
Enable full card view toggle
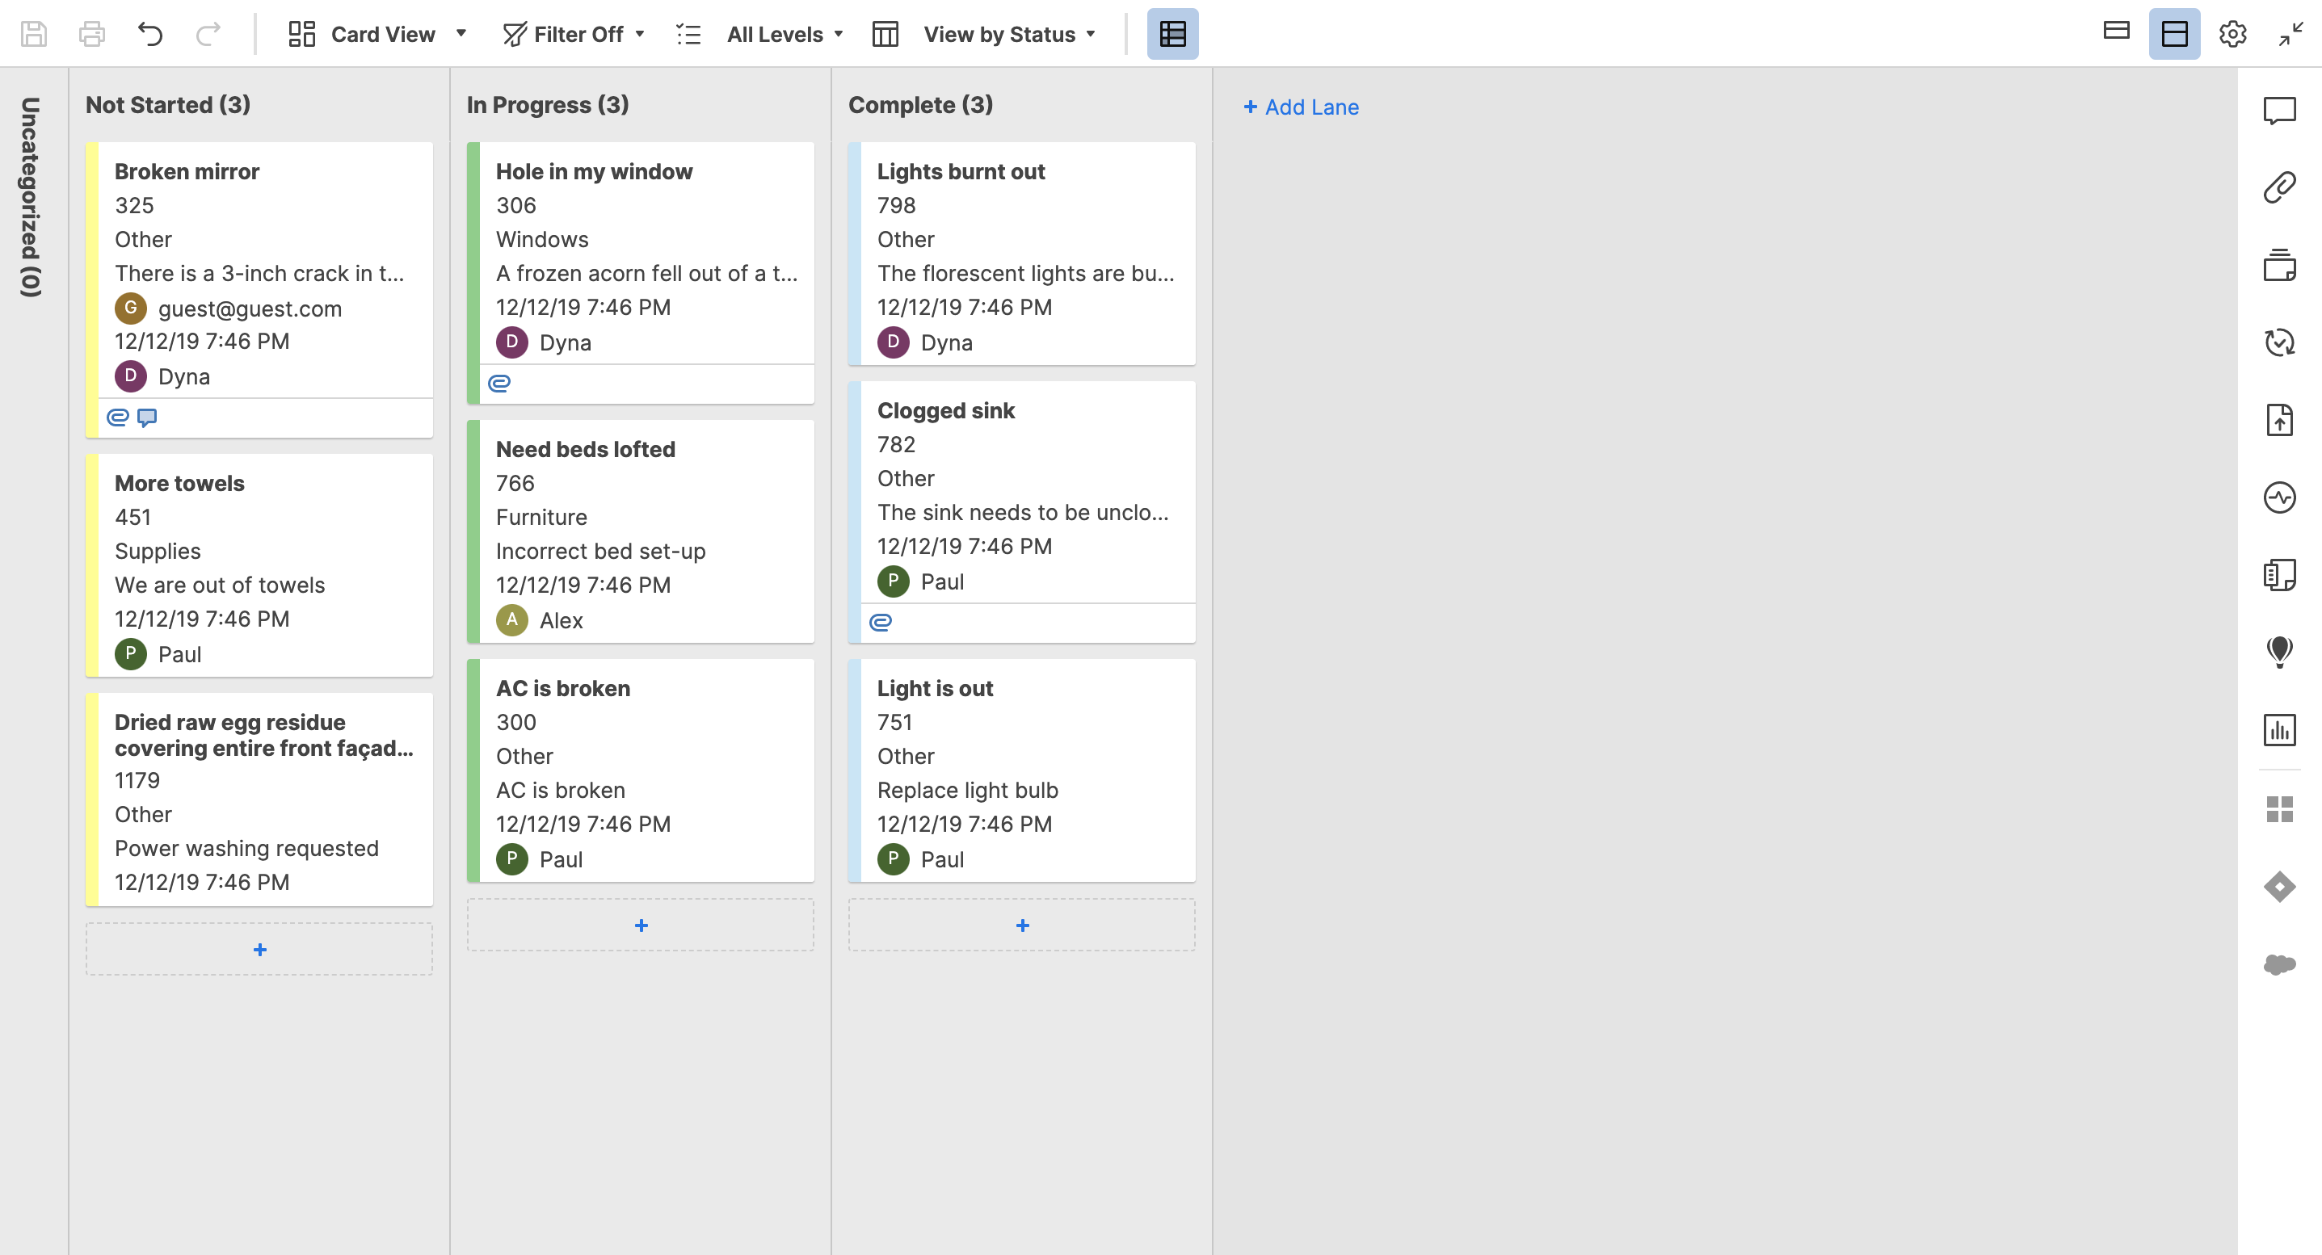point(2174,34)
